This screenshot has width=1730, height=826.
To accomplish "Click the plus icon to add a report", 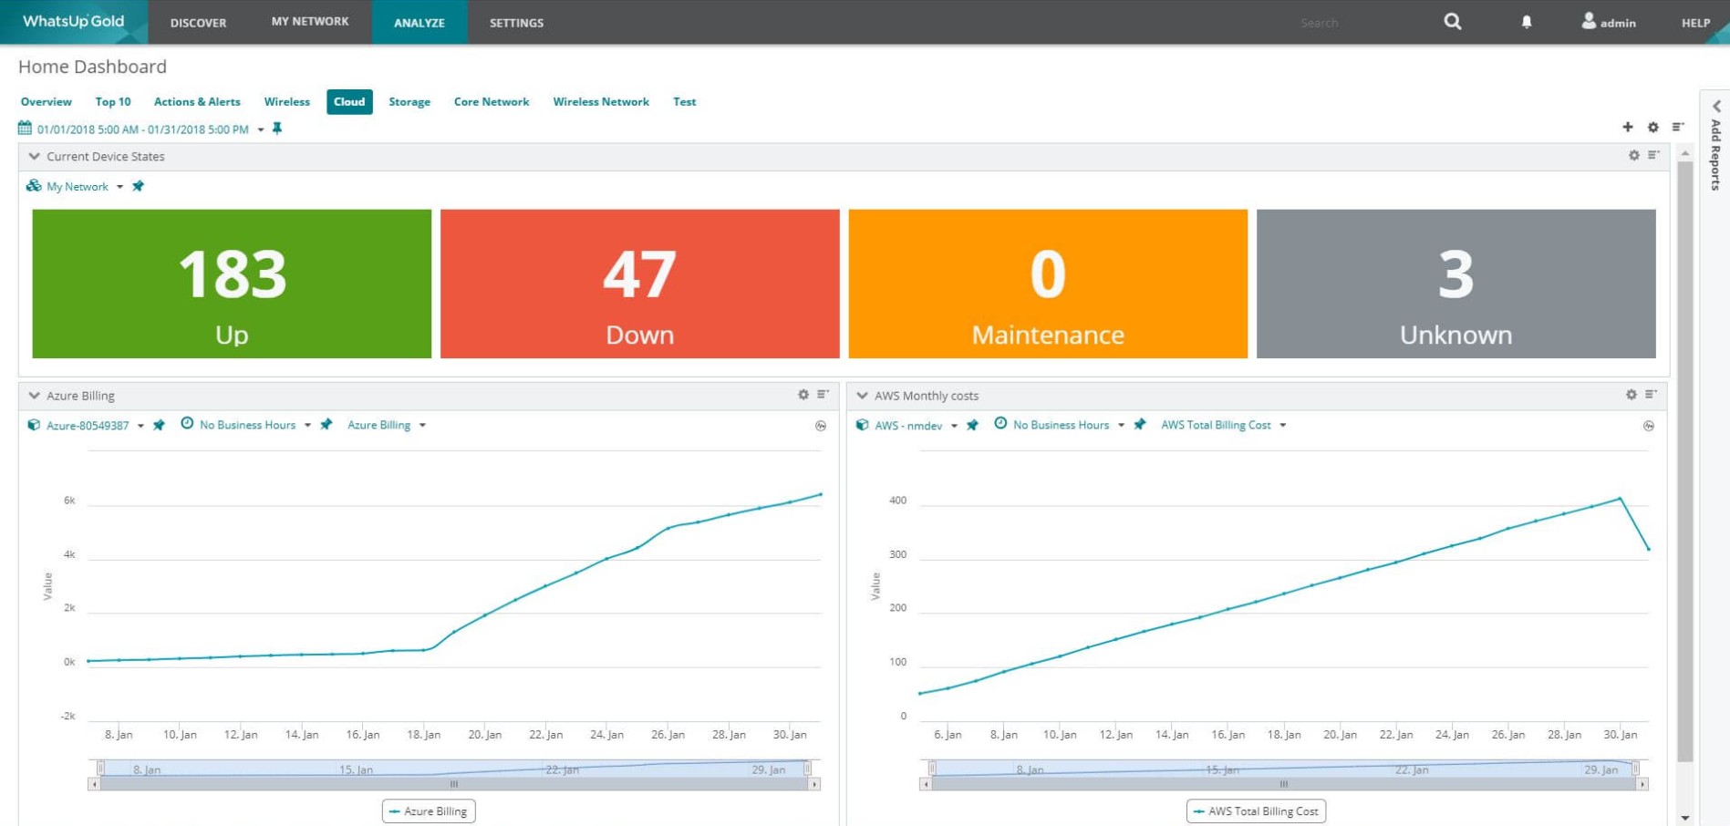I will coord(1627,128).
